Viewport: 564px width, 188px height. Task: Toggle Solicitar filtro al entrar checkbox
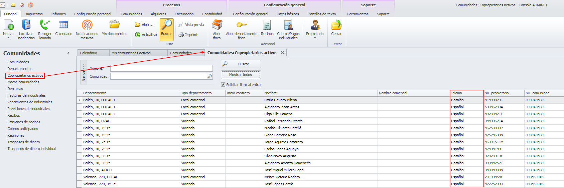(x=223, y=85)
